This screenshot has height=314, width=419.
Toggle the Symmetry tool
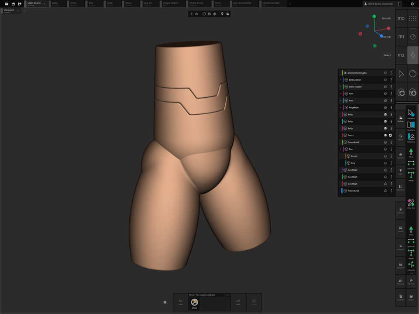pos(411,126)
